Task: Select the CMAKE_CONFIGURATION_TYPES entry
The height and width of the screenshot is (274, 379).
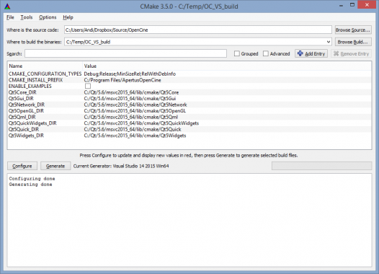Action: pos(45,74)
